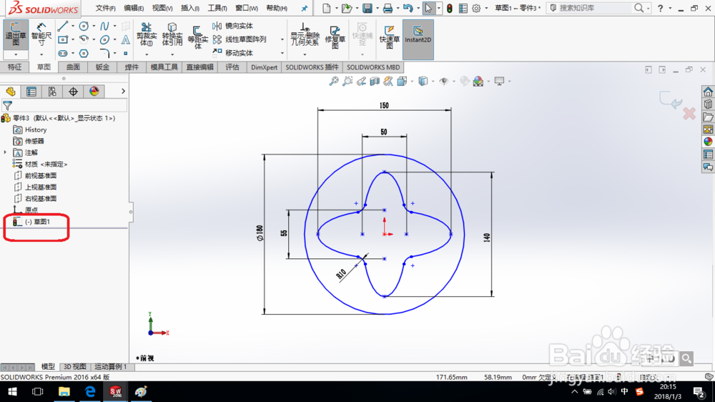Open Display/Delete Relations dropdown arrow
The image size is (715, 402).
point(305,54)
